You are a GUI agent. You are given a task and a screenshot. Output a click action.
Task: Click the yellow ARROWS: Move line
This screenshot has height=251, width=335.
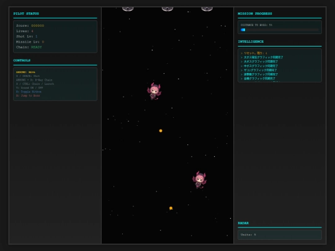25,72
